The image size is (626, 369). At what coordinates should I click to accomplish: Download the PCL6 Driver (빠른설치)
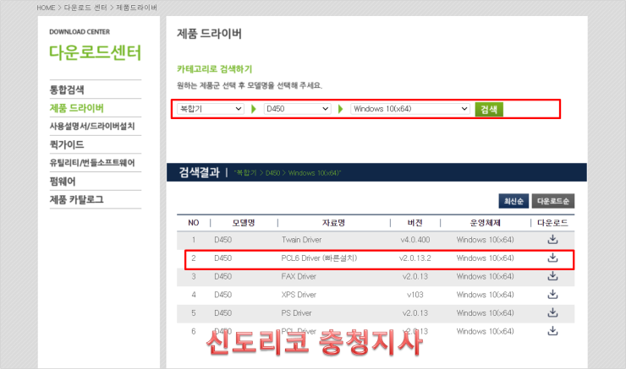[x=552, y=258]
